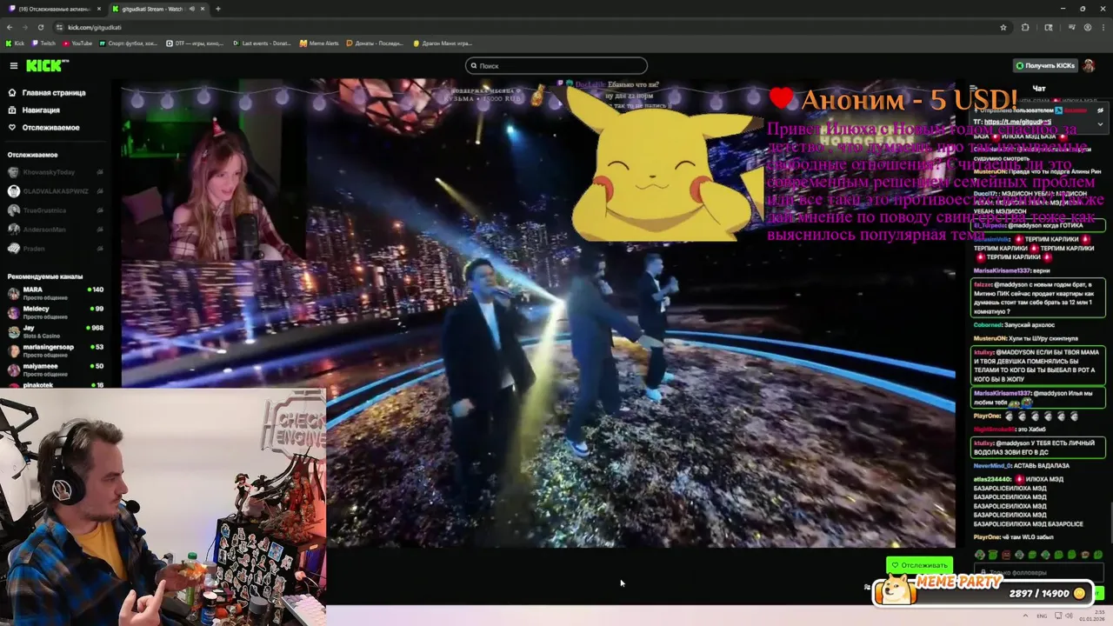Screen dimensions: 1113x626
Task: Pick the red emote in emote row
Action: pos(1006,555)
